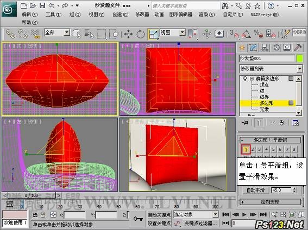This screenshot has height=230, width=308.
Task: Open the selection filter dropdown showing 全部
Action: tap(67, 32)
